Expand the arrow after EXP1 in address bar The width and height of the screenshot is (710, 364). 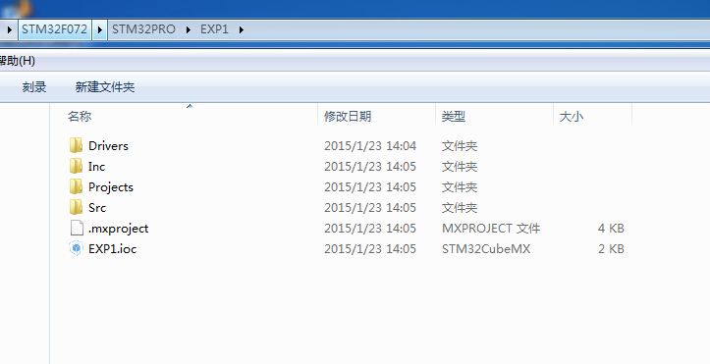241,29
